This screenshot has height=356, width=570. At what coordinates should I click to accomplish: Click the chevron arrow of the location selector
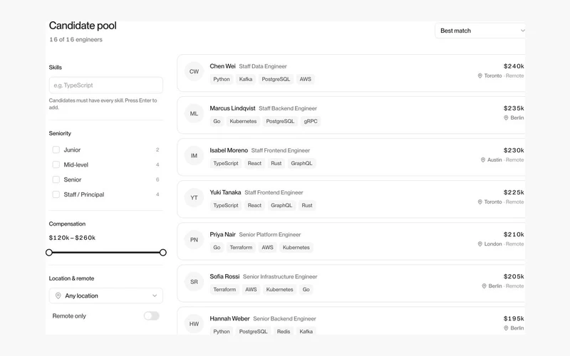click(155, 295)
